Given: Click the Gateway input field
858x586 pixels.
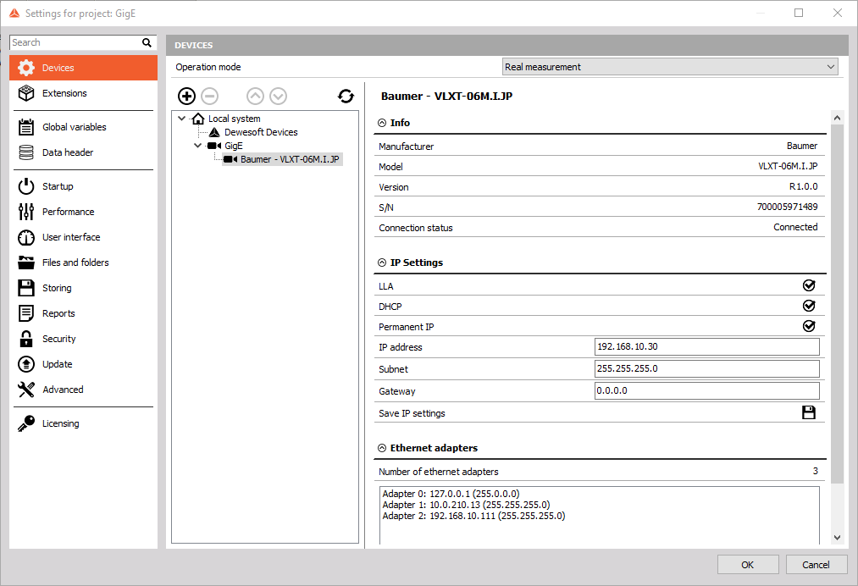Looking at the screenshot, I should 707,390.
